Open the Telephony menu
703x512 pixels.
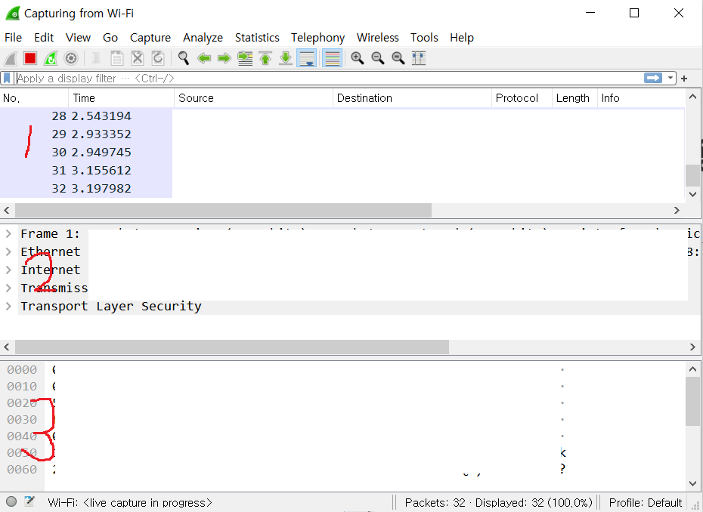(318, 38)
